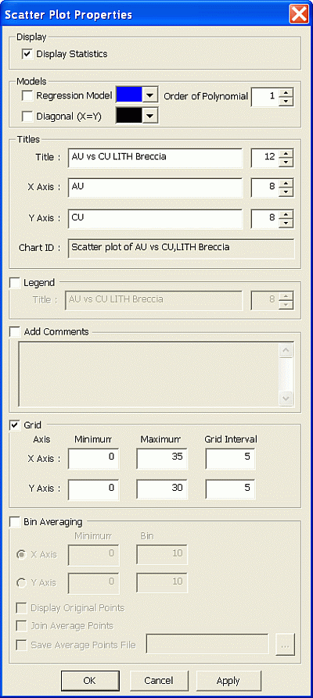Close the Scatter Plot Properties dialog

click(299, 14)
